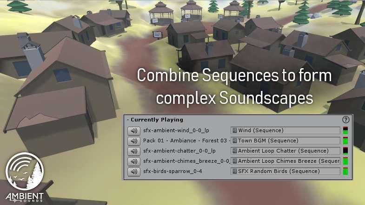Click object icon in Ambient Loop Chimes Breeze field
Image resolution: width=365 pixels, height=205 pixels.
click(235, 161)
